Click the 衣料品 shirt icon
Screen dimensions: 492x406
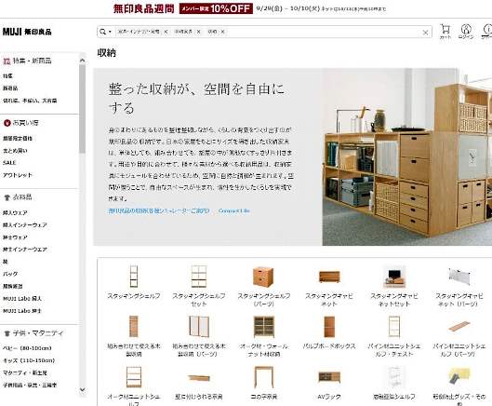7,197
